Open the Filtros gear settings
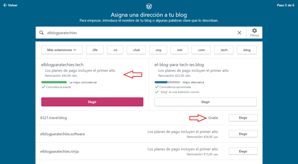 tap(254, 33)
